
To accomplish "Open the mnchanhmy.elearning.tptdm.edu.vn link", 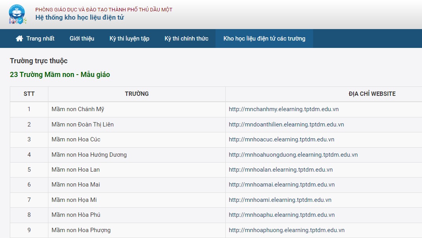I will [284, 109].
